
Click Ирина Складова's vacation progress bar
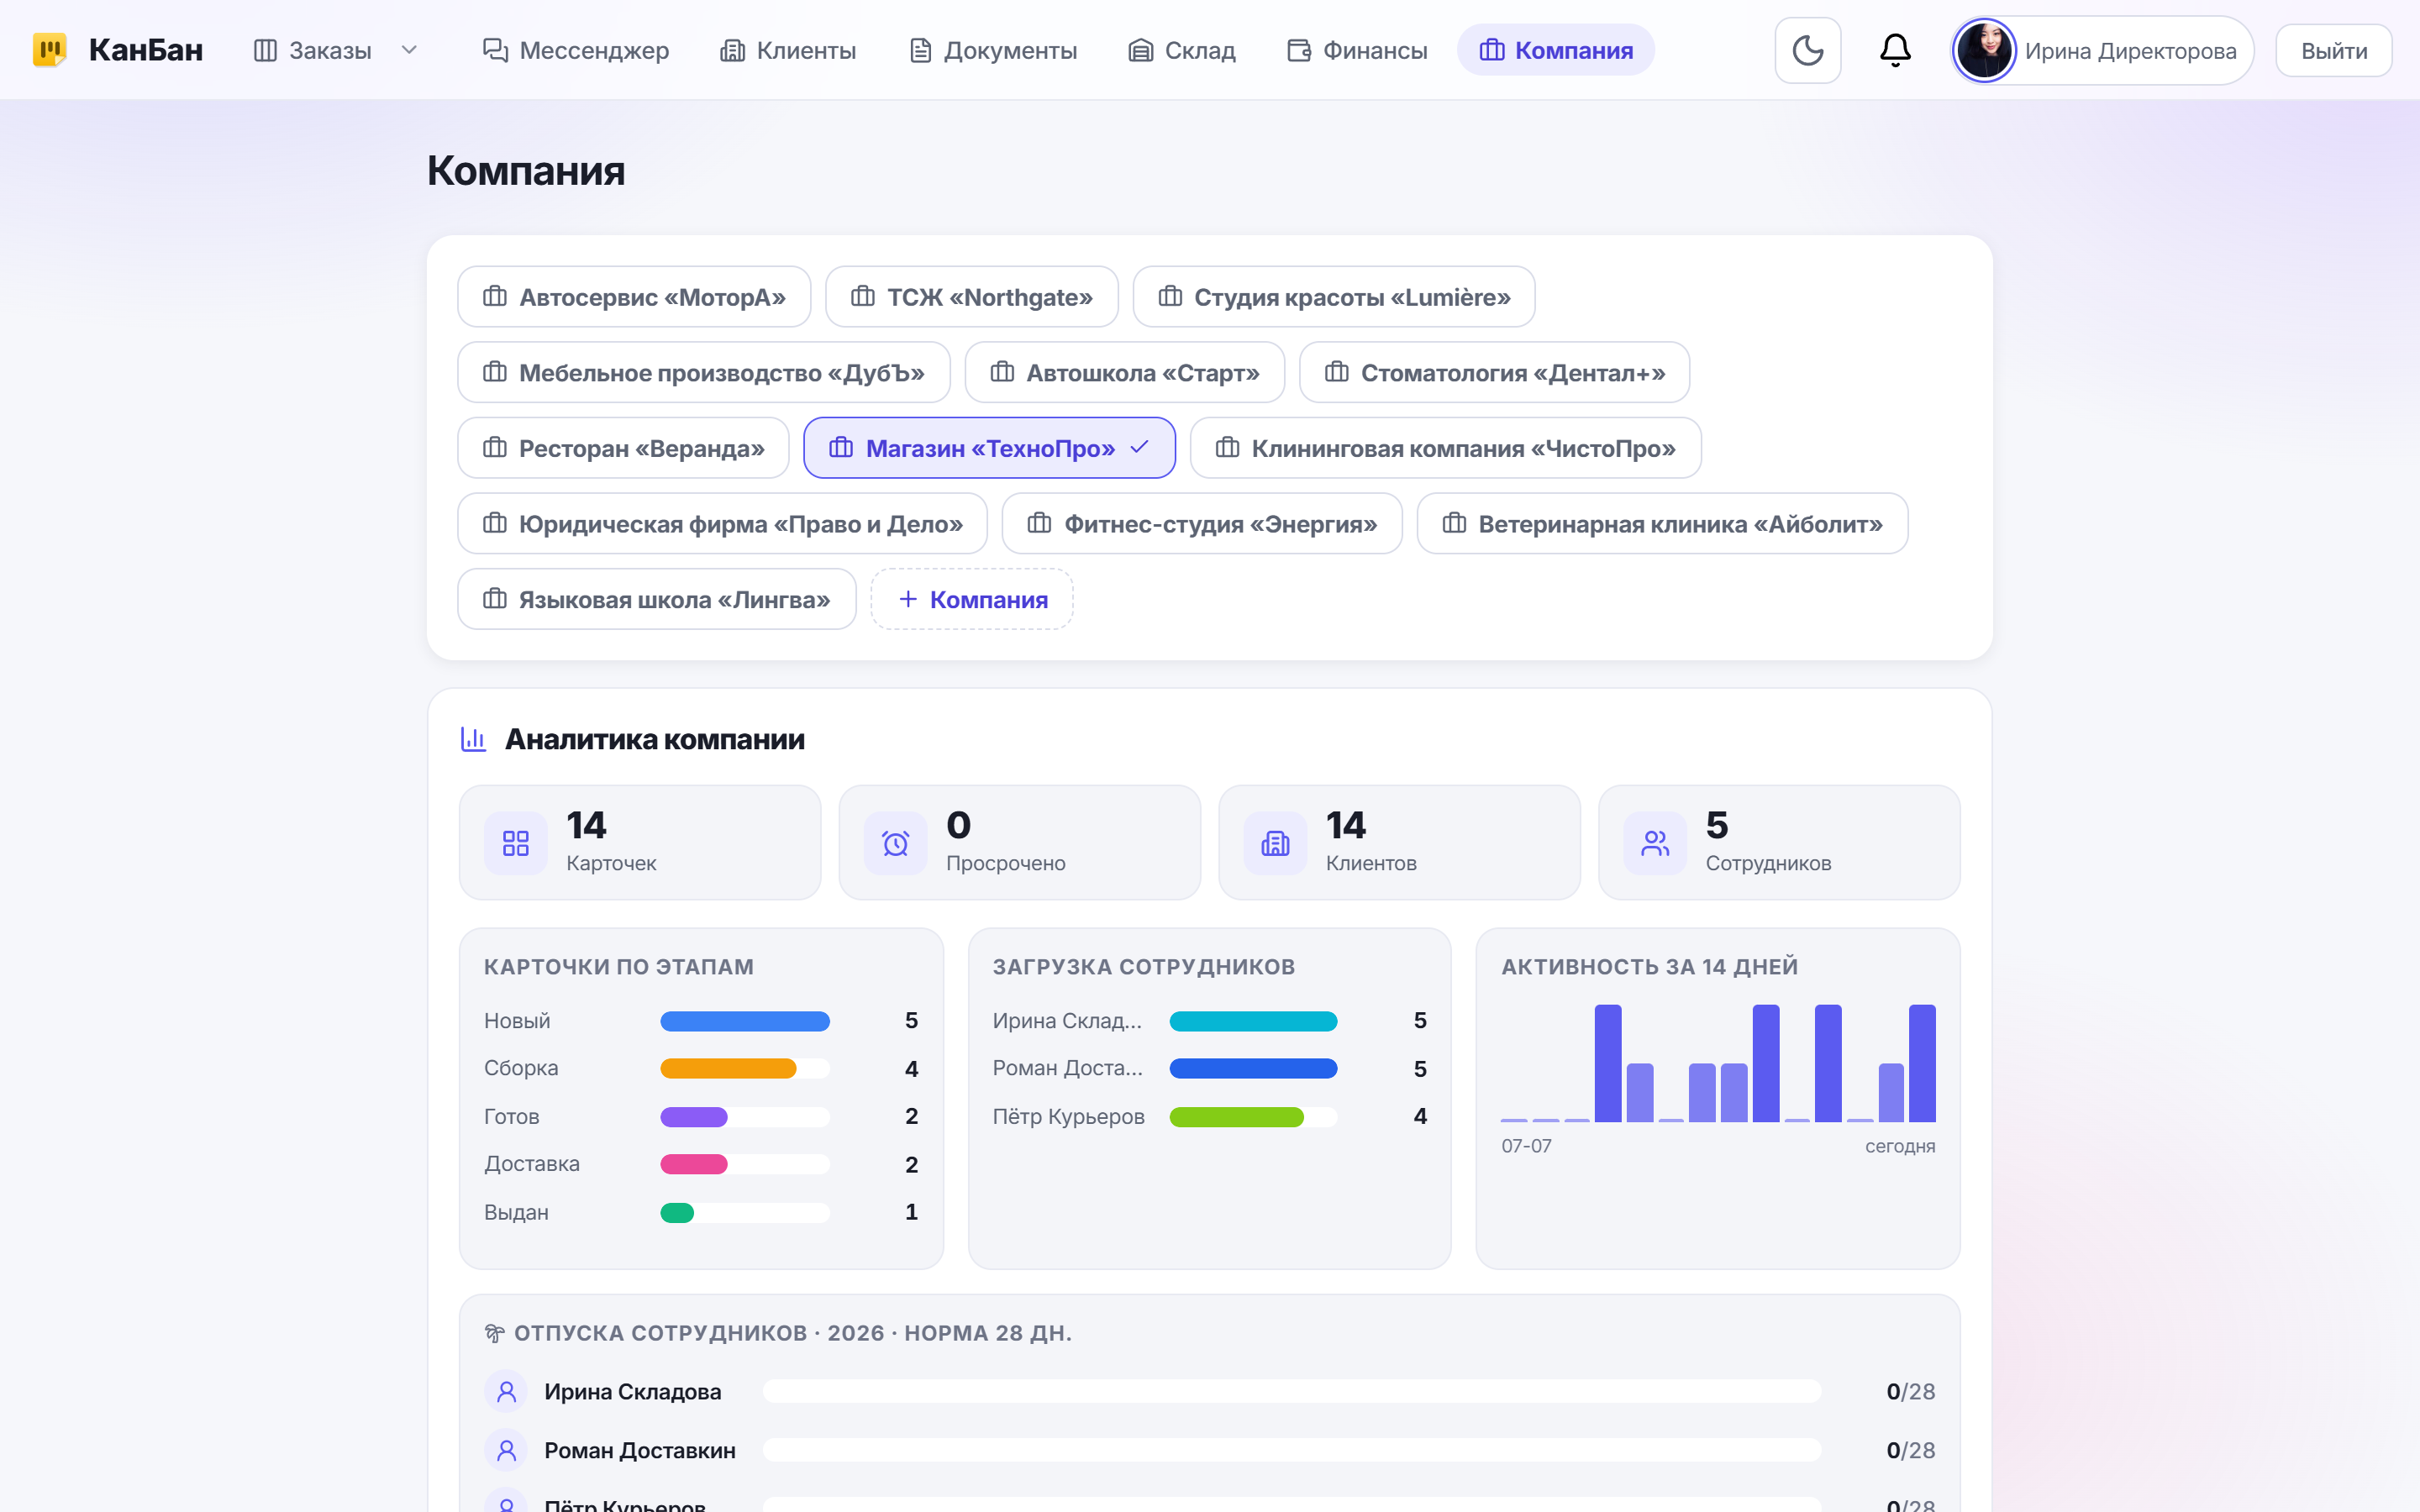(x=1292, y=1391)
